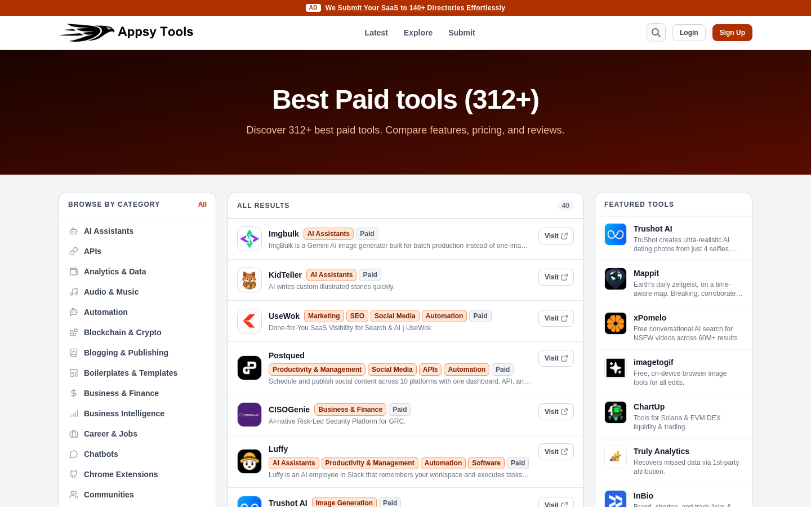Click the ChartUp featured icon
The image size is (811, 507).
tap(616, 412)
